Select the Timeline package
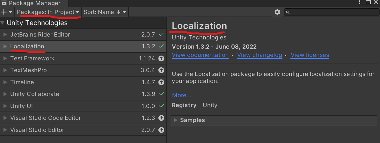This screenshot has height=143, width=380. tap(83, 82)
